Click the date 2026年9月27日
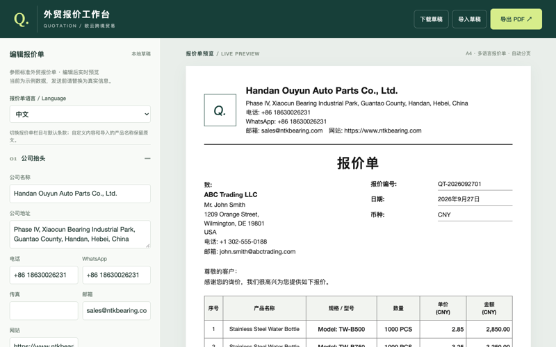The image size is (556, 347). [459, 199]
